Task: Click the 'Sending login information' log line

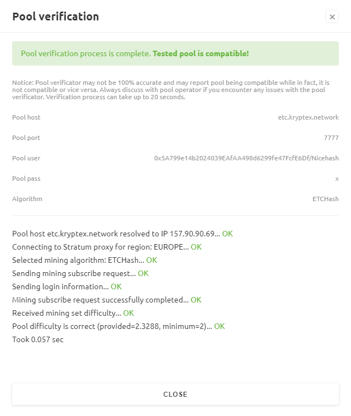Action: coord(67,287)
